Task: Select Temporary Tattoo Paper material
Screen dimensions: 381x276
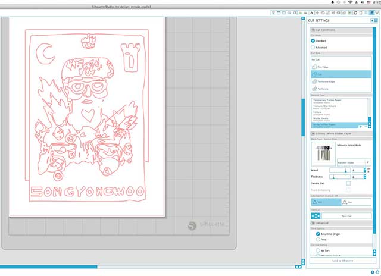Action: point(340,101)
